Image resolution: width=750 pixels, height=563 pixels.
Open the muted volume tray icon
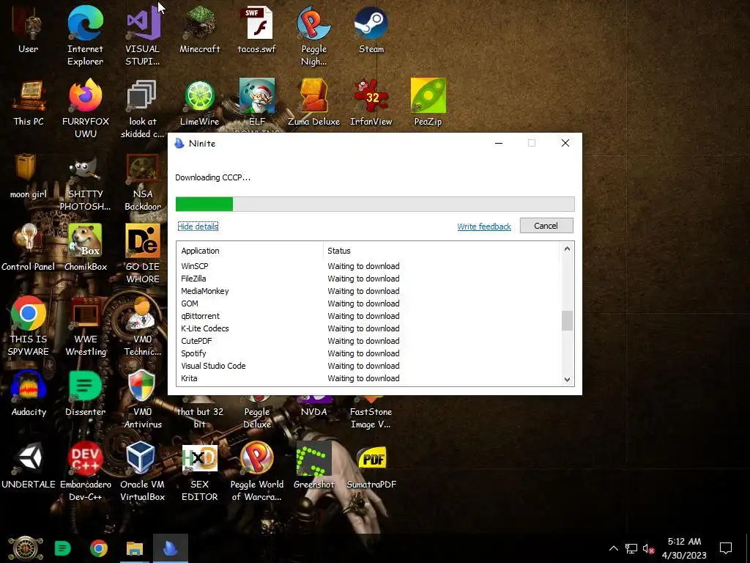[x=648, y=548]
